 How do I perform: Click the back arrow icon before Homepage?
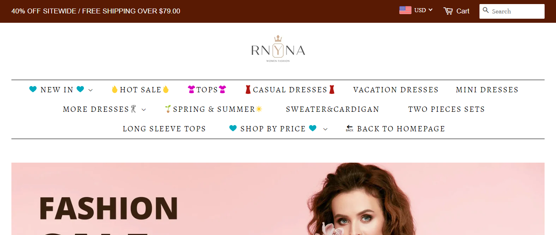(x=350, y=128)
